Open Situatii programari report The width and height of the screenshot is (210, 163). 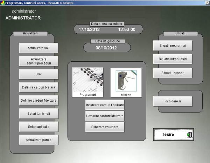coord(173,46)
